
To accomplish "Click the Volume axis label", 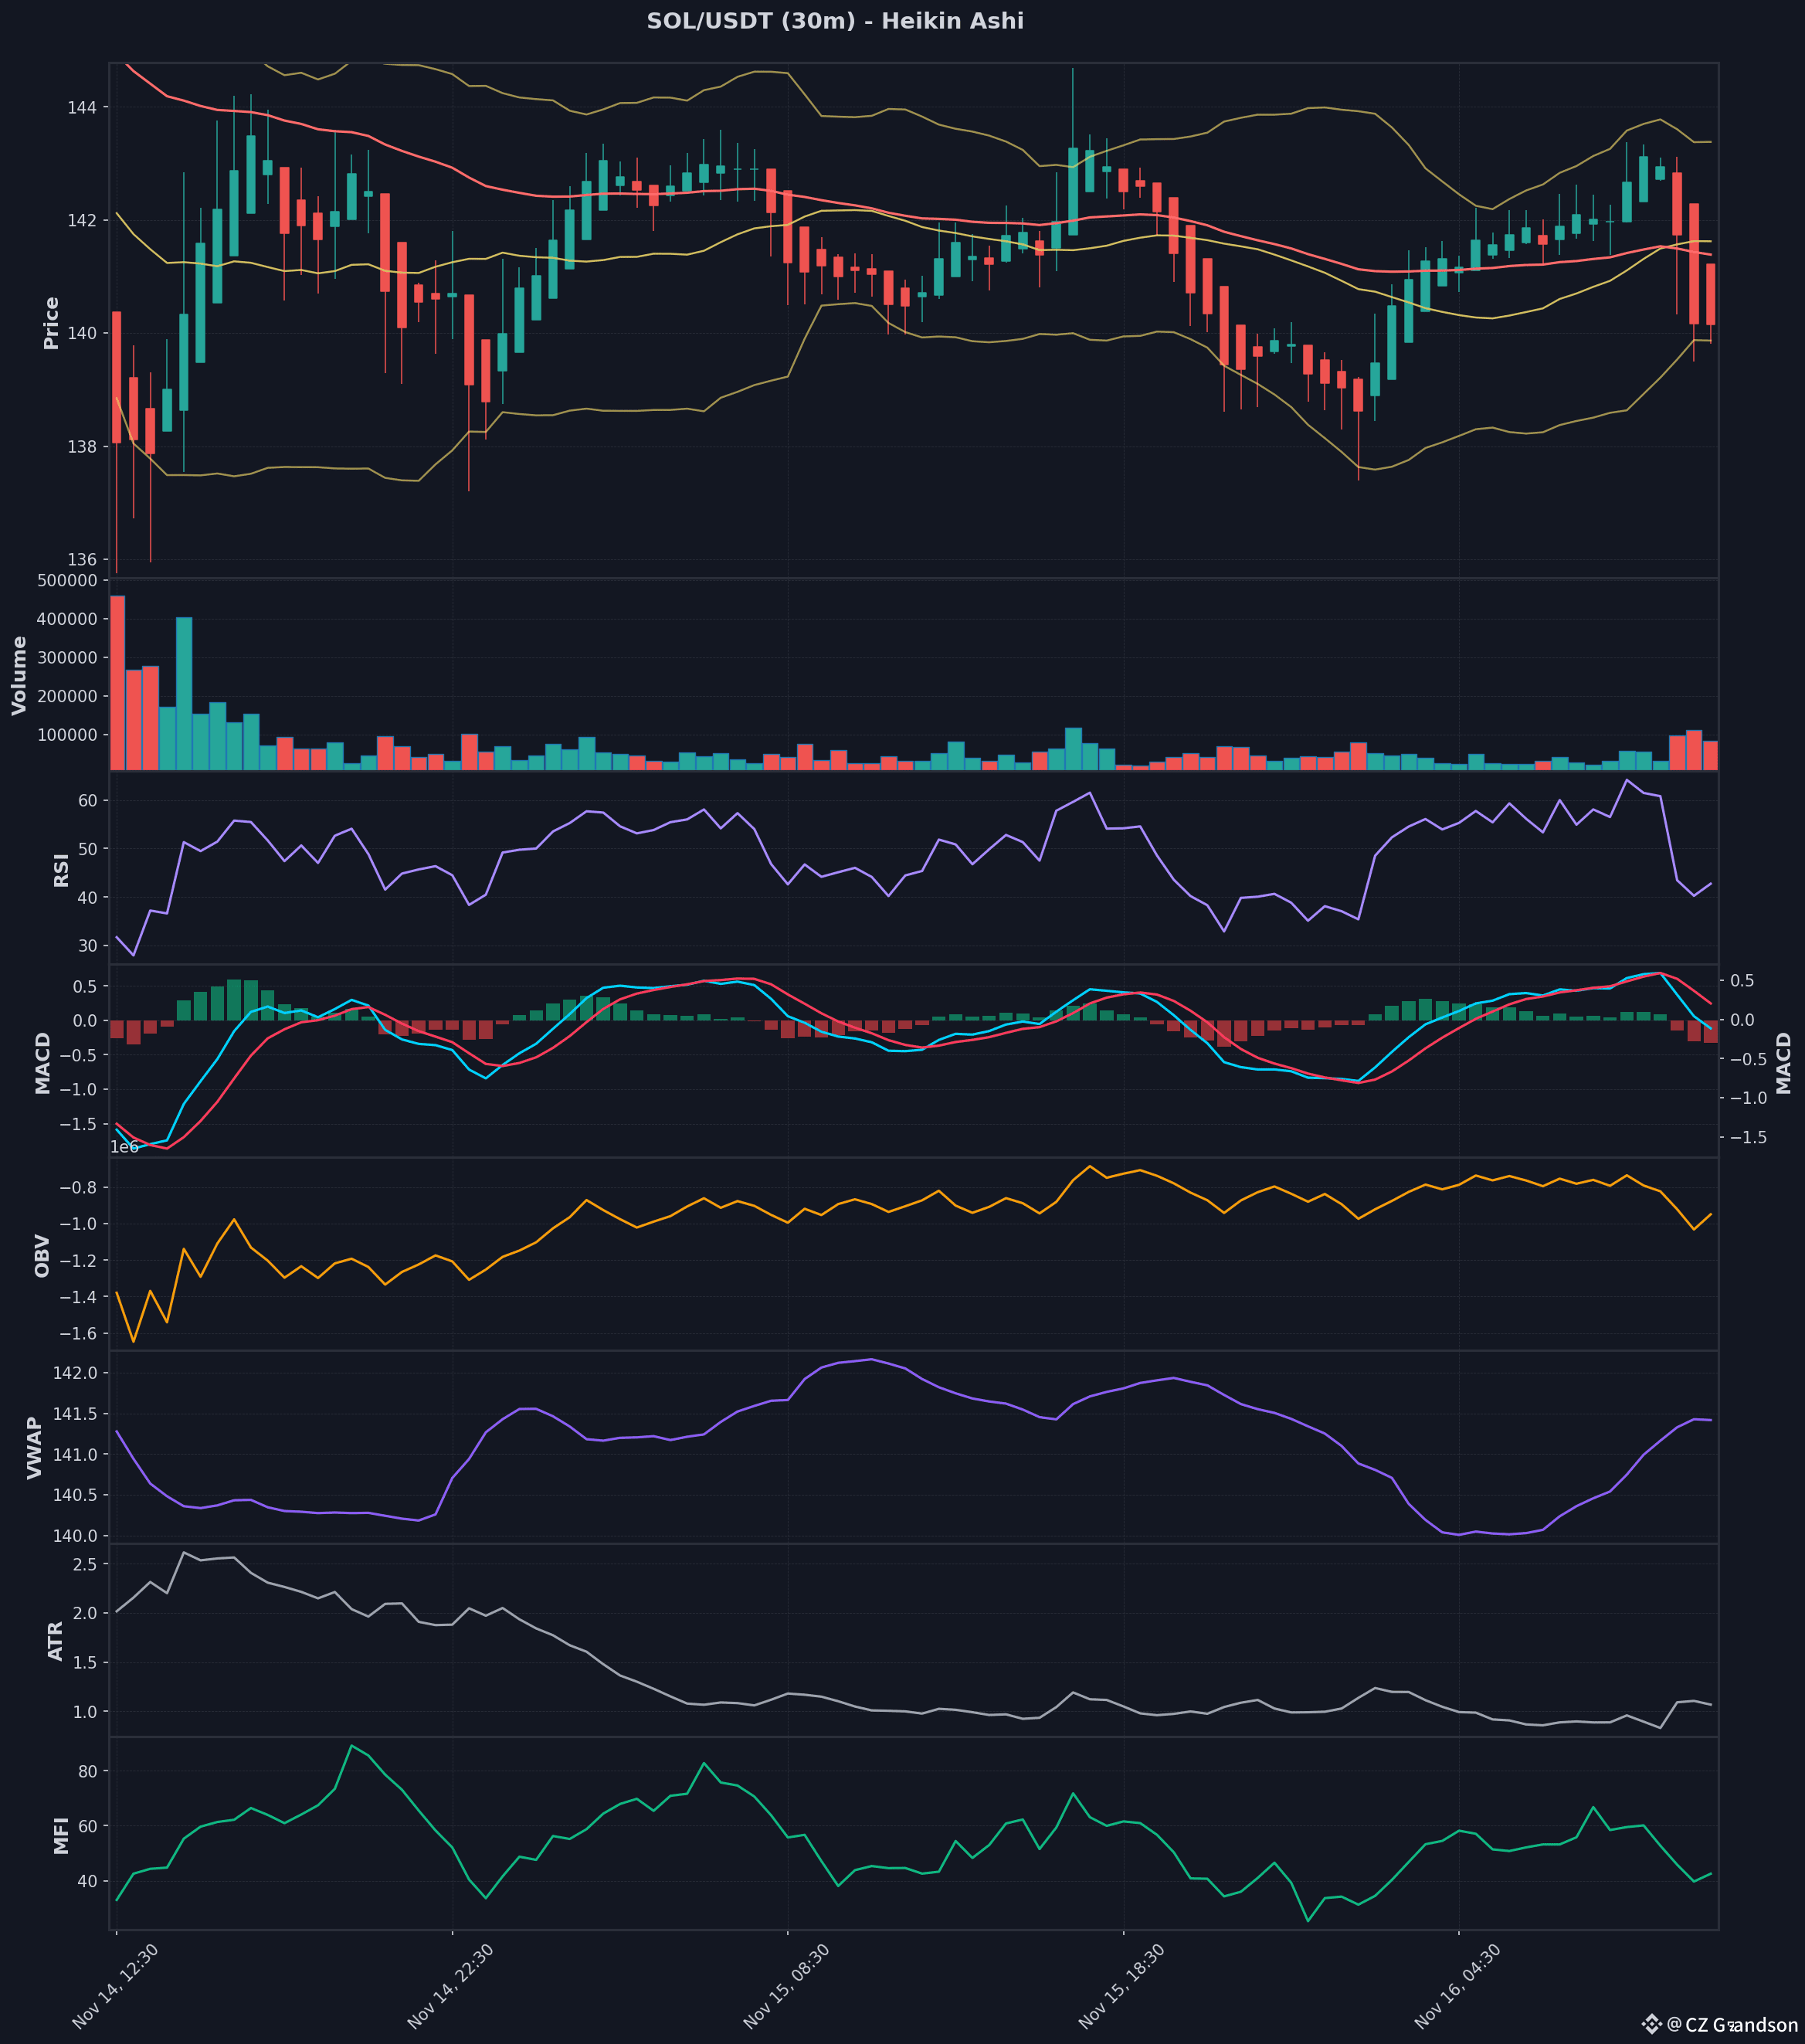I will [x=19, y=675].
